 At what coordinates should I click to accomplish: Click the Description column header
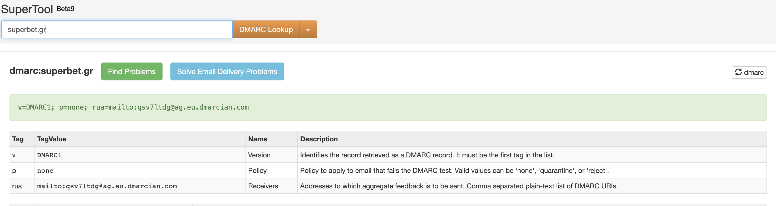pos(319,139)
